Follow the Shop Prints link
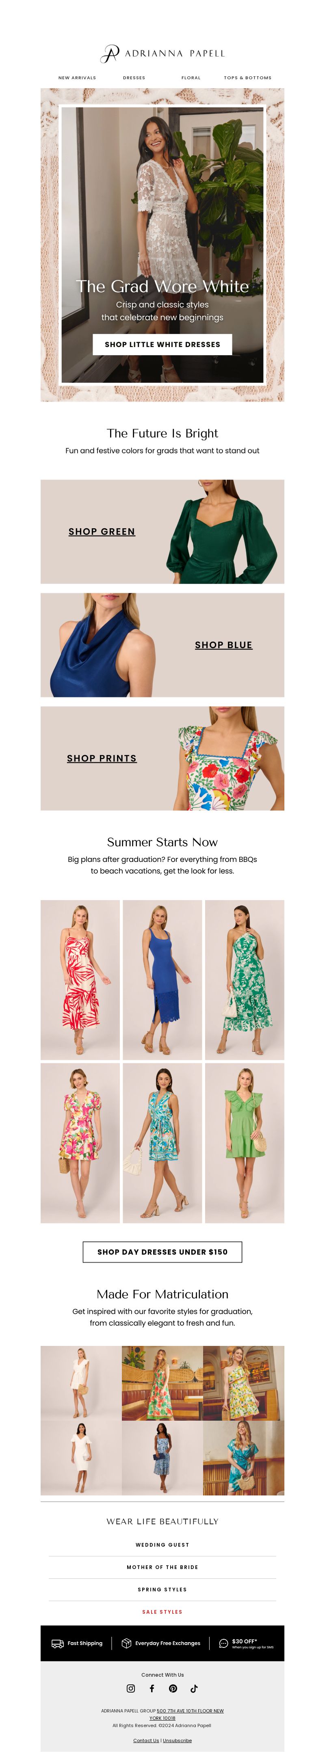This screenshot has width=325, height=1760. click(x=102, y=758)
